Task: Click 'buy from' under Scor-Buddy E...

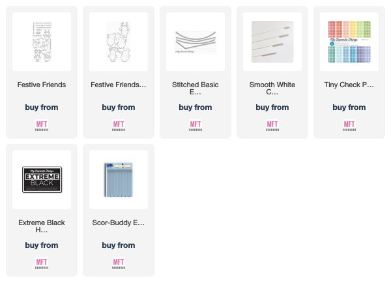Action: (119, 245)
